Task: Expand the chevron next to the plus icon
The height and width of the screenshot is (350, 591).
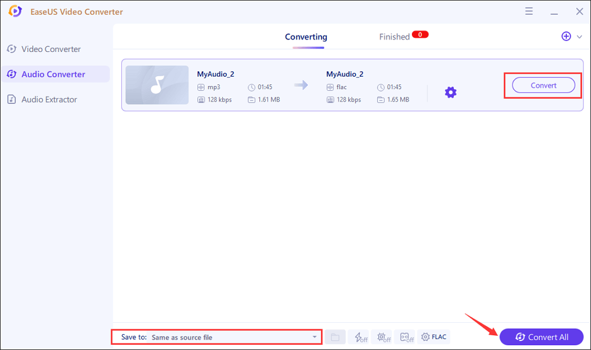Action: (579, 36)
